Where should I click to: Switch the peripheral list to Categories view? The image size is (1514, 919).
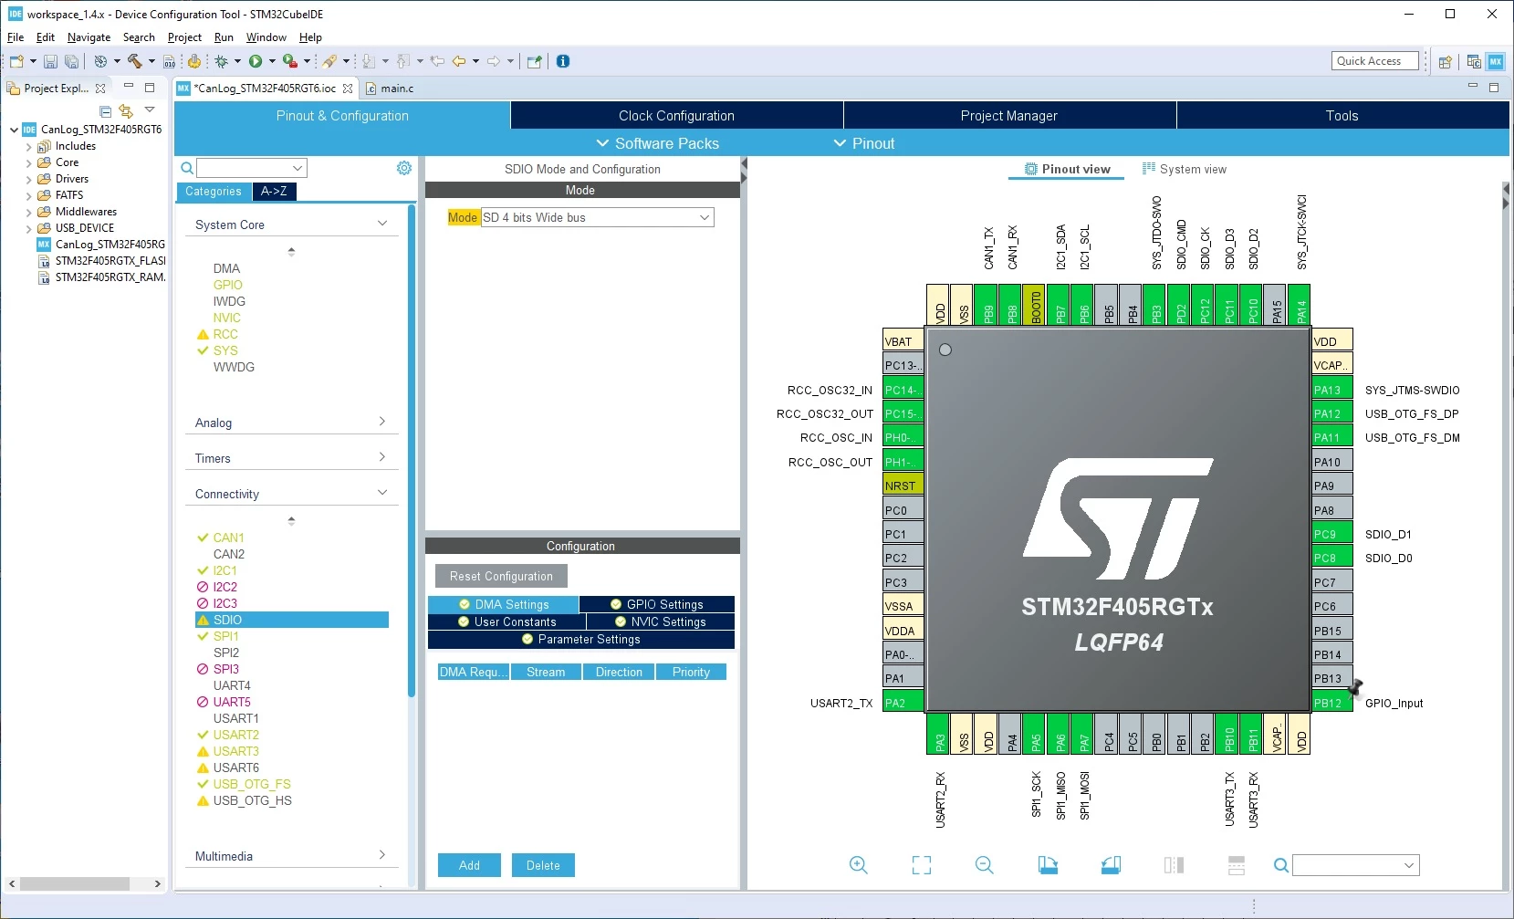(x=214, y=192)
